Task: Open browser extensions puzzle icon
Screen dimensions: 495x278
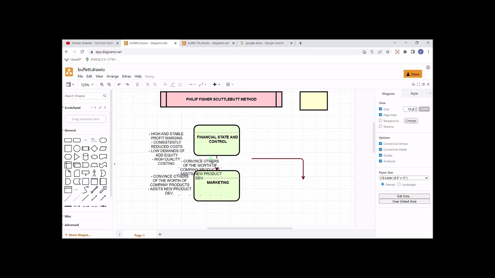Action: [405, 52]
